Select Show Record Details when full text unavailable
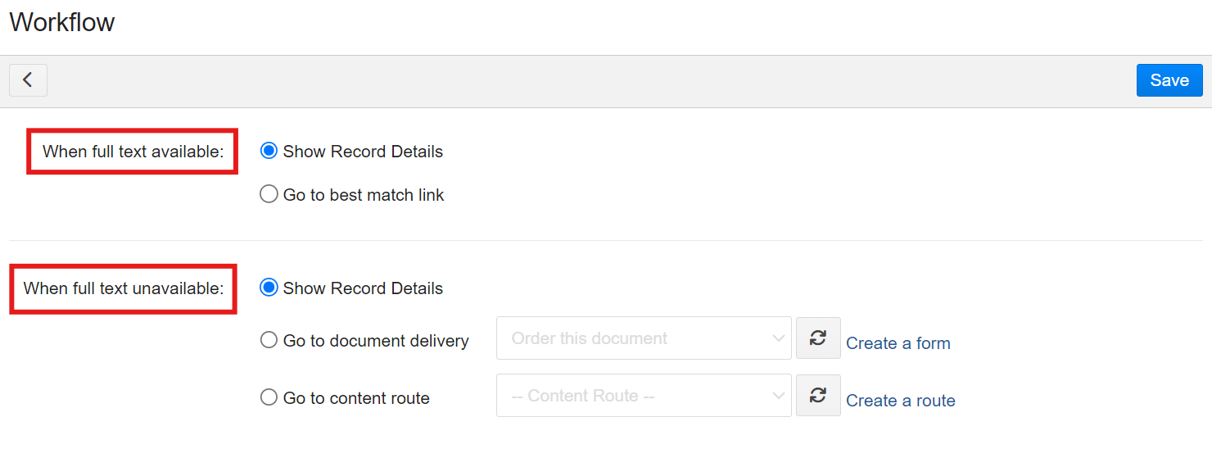 pyautogui.click(x=269, y=288)
